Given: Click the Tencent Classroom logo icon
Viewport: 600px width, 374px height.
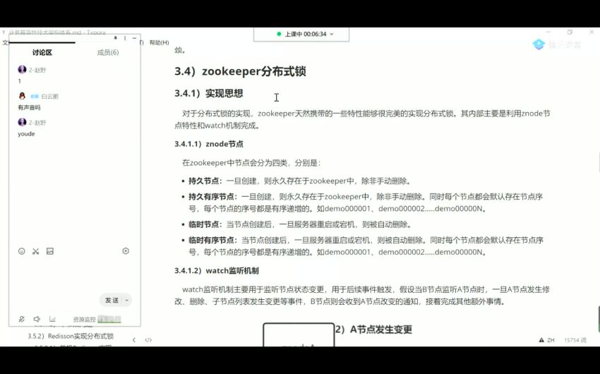Looking at the screenshot, I should coord(539,44).
